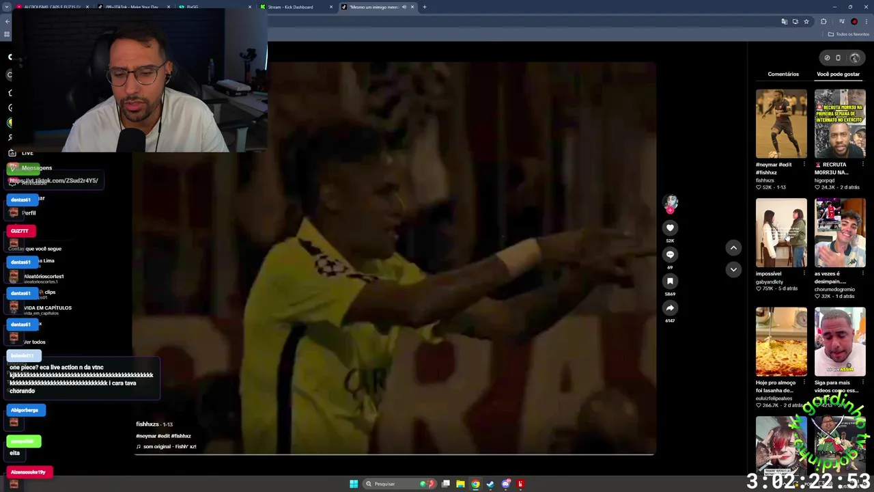
Task: Open more options for 'as vezes é' video
Action: (x=862, y=273)
